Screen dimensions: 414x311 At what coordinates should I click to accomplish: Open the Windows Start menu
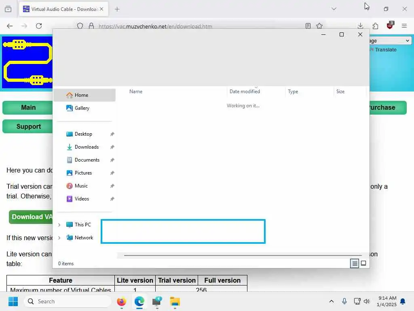coord(13,301)
